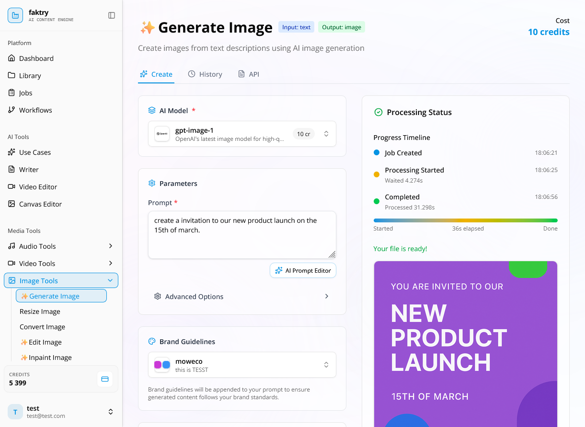Click the credits card icon button

[105, 379]
